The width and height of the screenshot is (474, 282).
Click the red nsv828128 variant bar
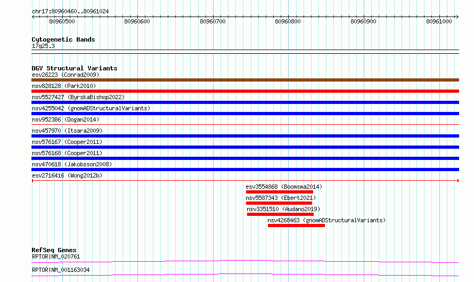coord(245,91)
